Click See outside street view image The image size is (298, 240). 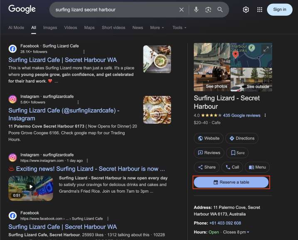251,80
